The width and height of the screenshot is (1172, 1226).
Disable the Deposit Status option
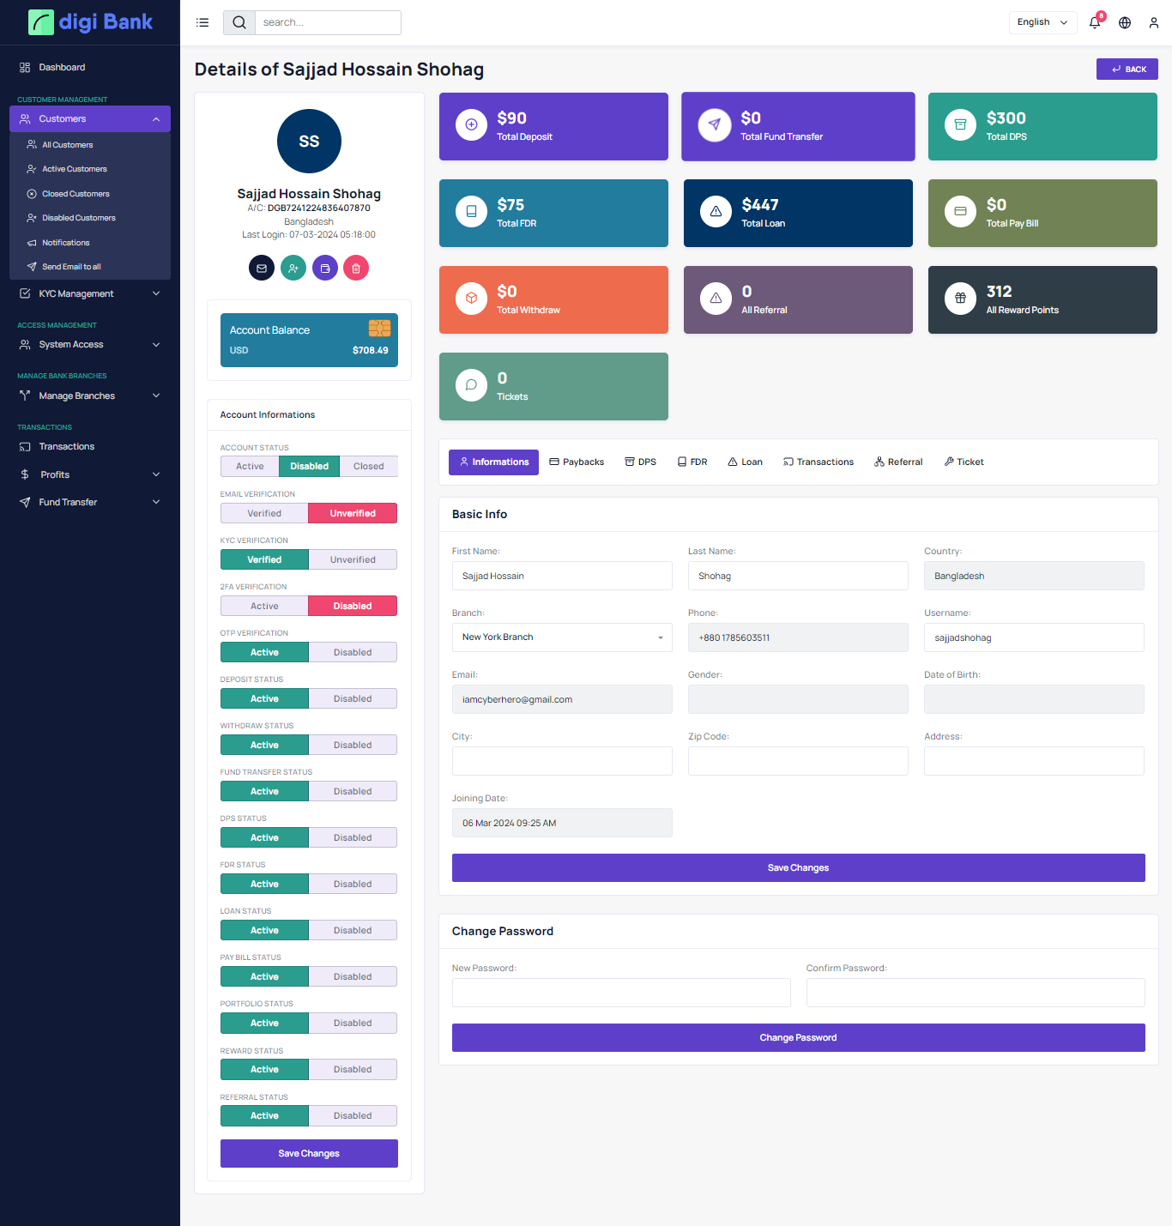353,698
